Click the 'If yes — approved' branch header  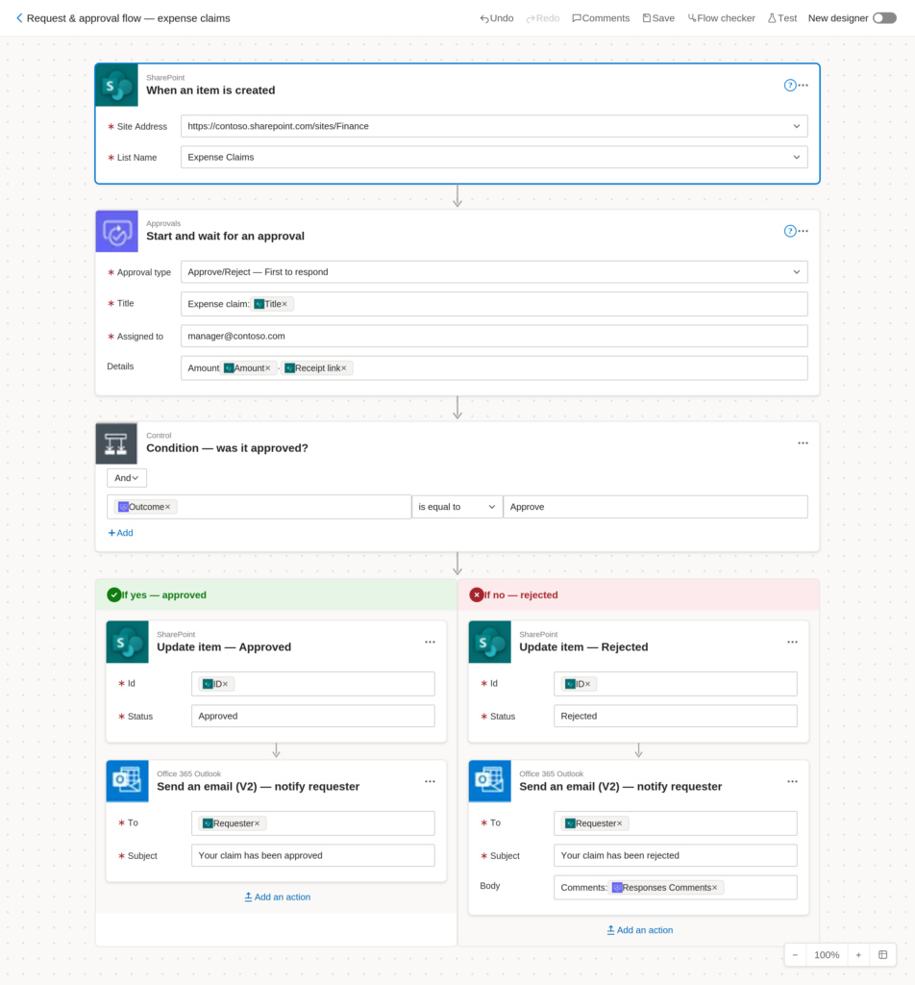coord(276,594)
